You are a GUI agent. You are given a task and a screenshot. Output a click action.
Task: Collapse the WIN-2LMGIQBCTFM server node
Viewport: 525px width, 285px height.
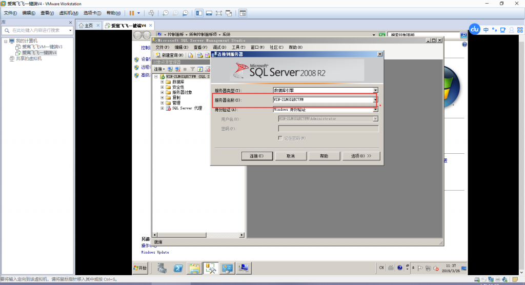click(x=156, y=77)
